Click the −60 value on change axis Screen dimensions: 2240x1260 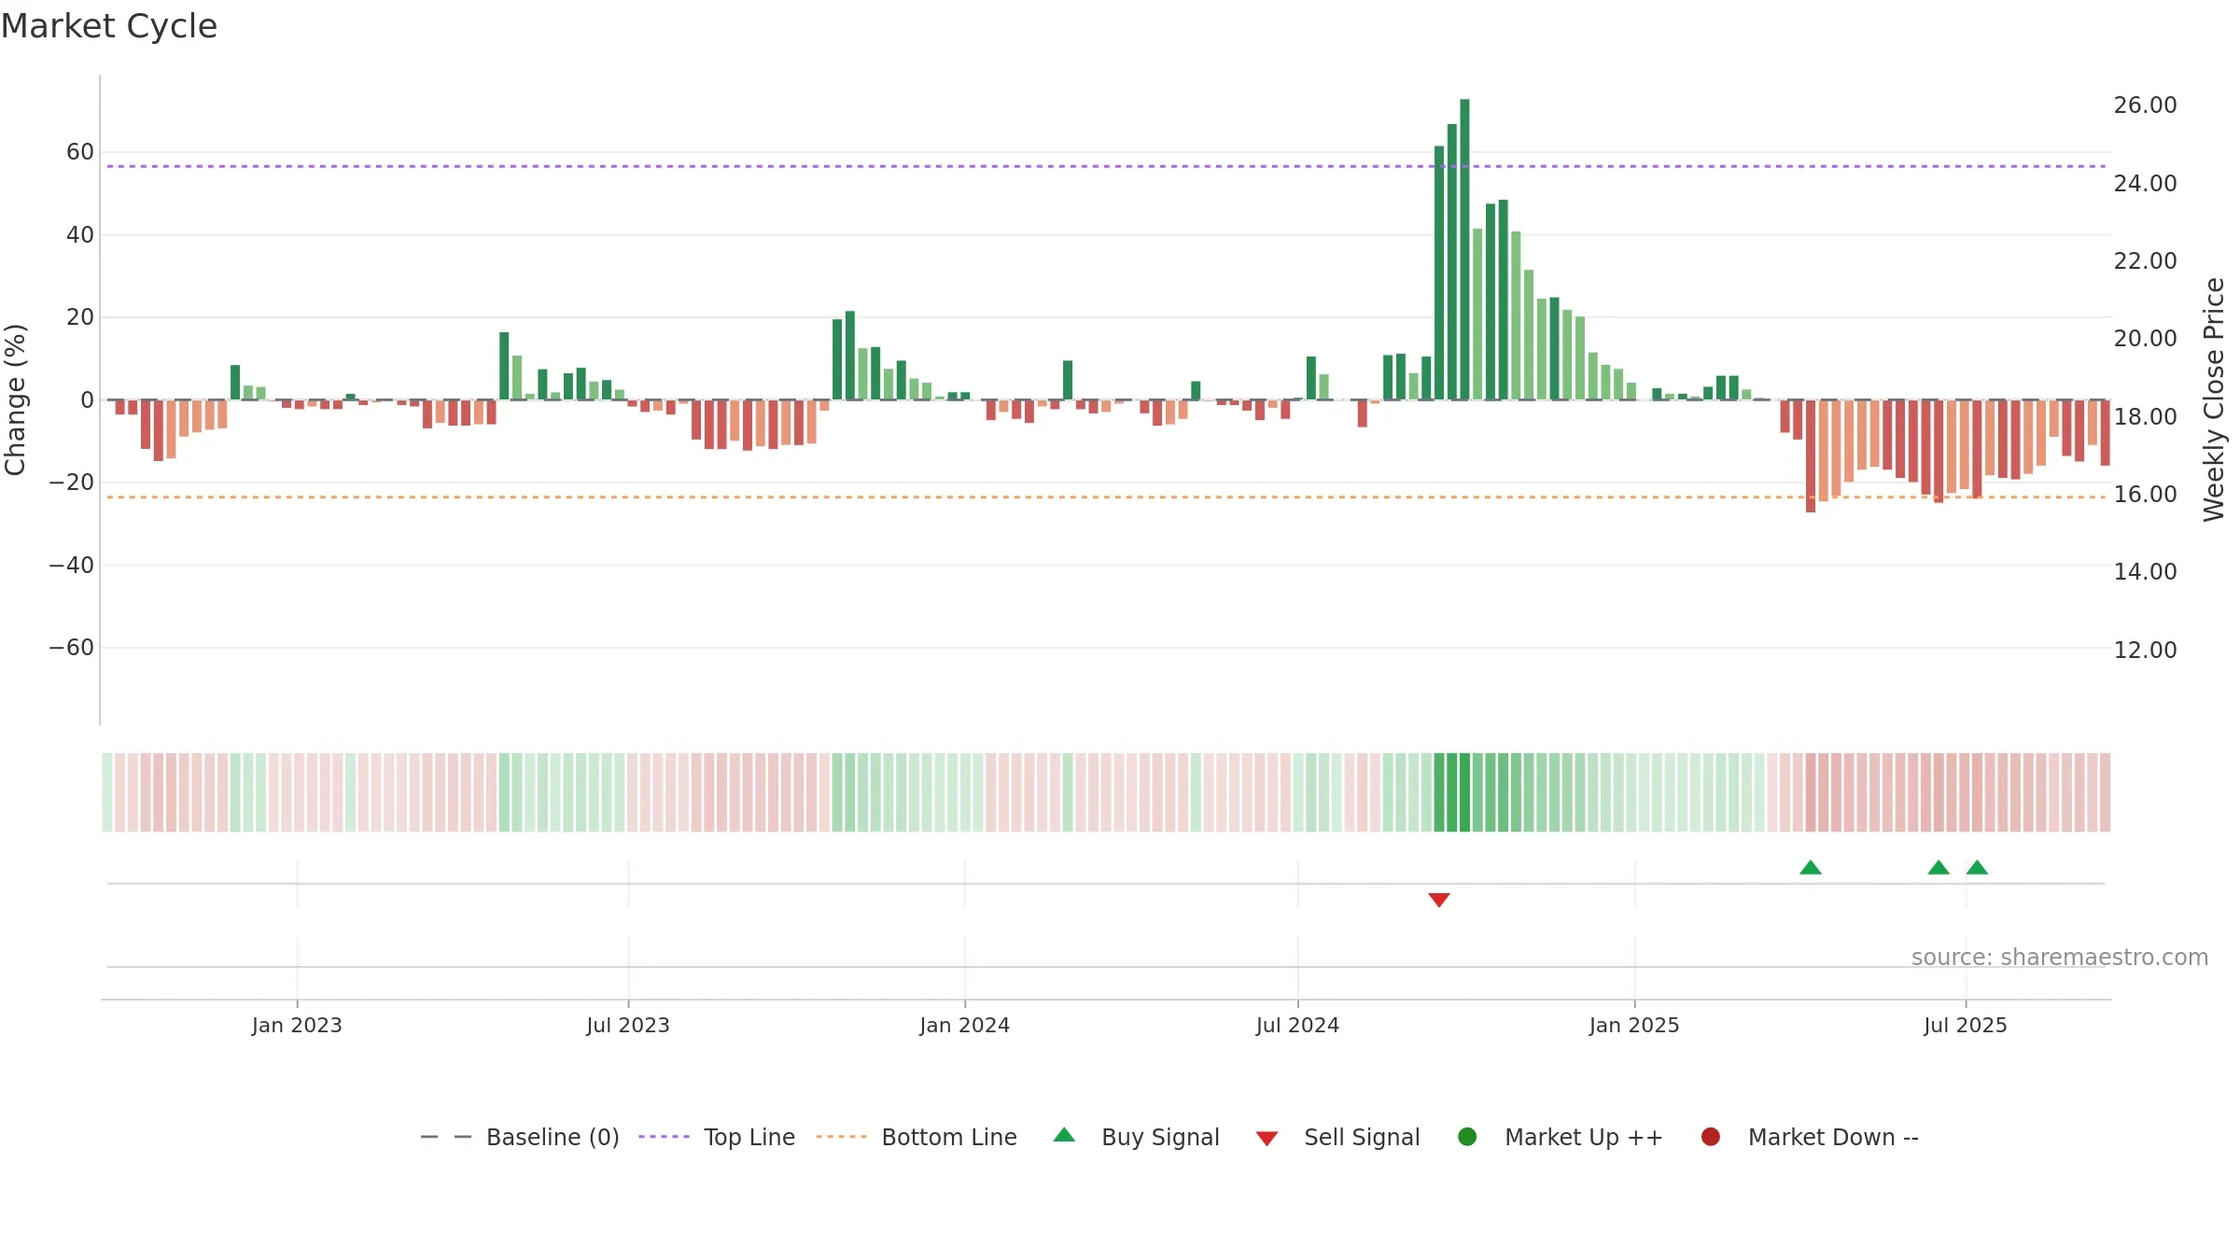(72, 648)
